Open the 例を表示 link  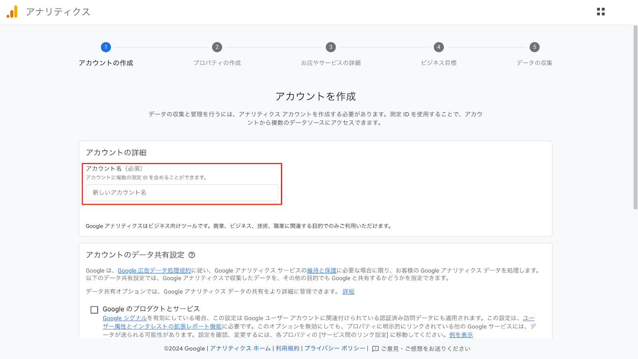click(x=461, y=335)
